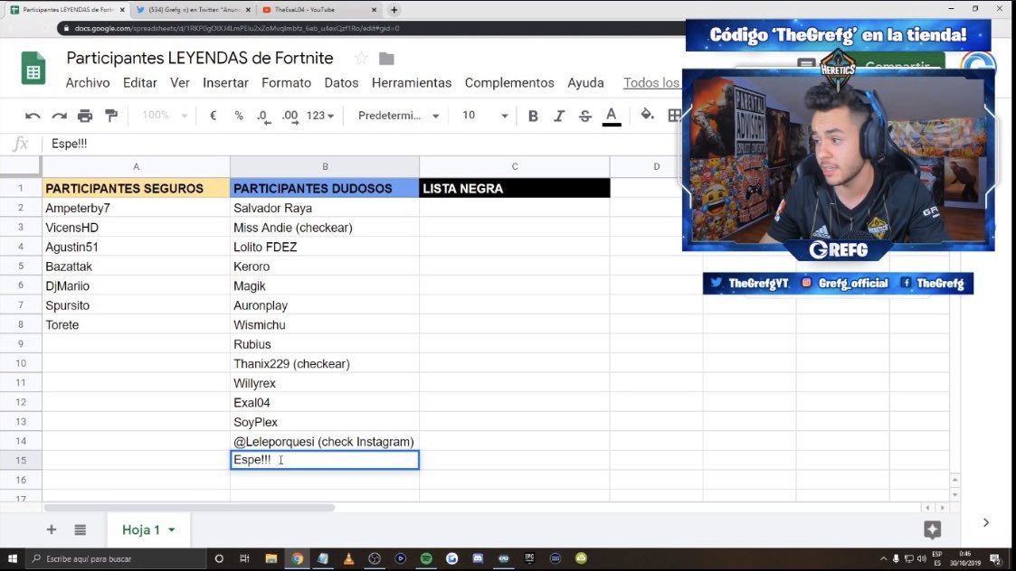Select column A header
1016x571 pixels.
point(136,166)
